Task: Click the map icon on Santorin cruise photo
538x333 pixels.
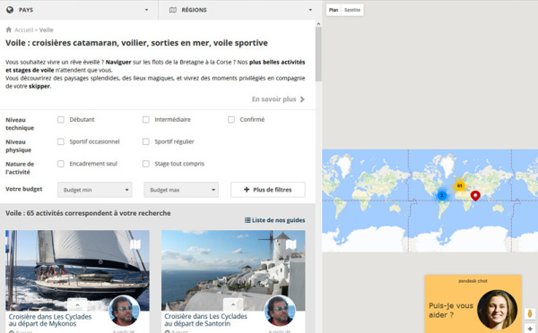Action: pos(291,244)
